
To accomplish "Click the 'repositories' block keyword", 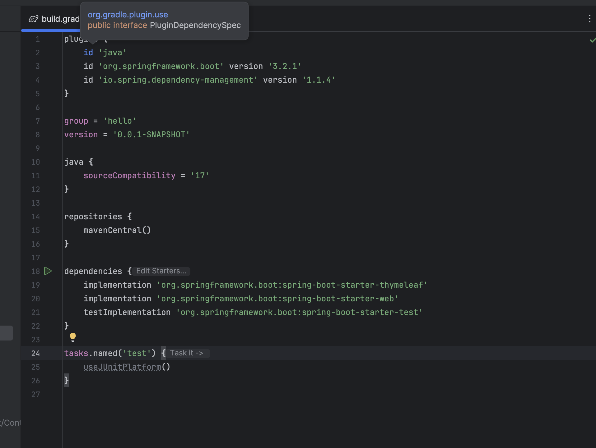I will pyautogui.click(x=93, y=217).
